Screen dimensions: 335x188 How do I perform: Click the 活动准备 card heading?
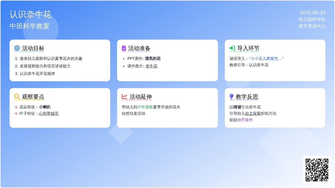pos(139,48)
